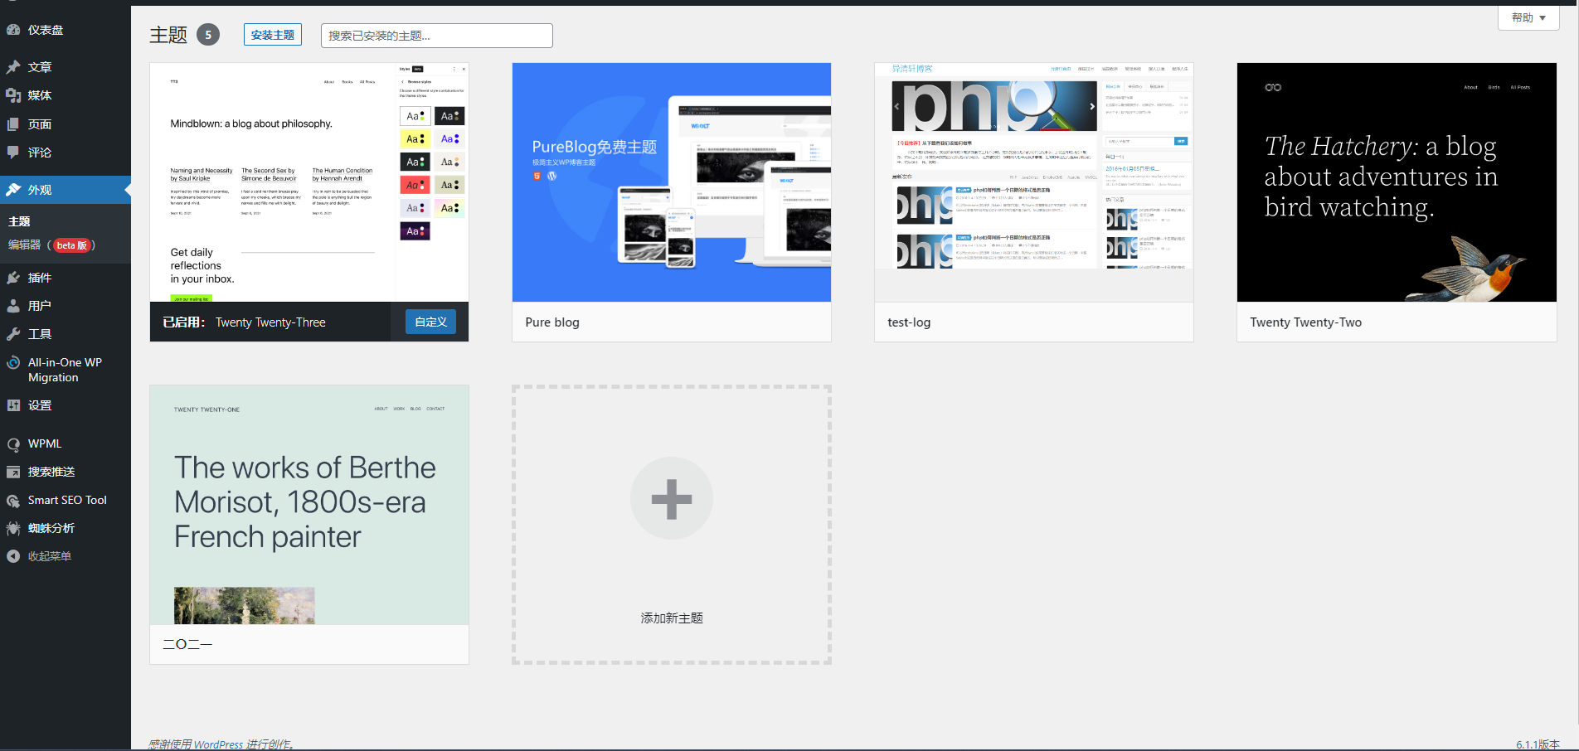Screen dimensions: 1579x751
Task: Click the Pure blog theme name
Action: click(552, 322)
